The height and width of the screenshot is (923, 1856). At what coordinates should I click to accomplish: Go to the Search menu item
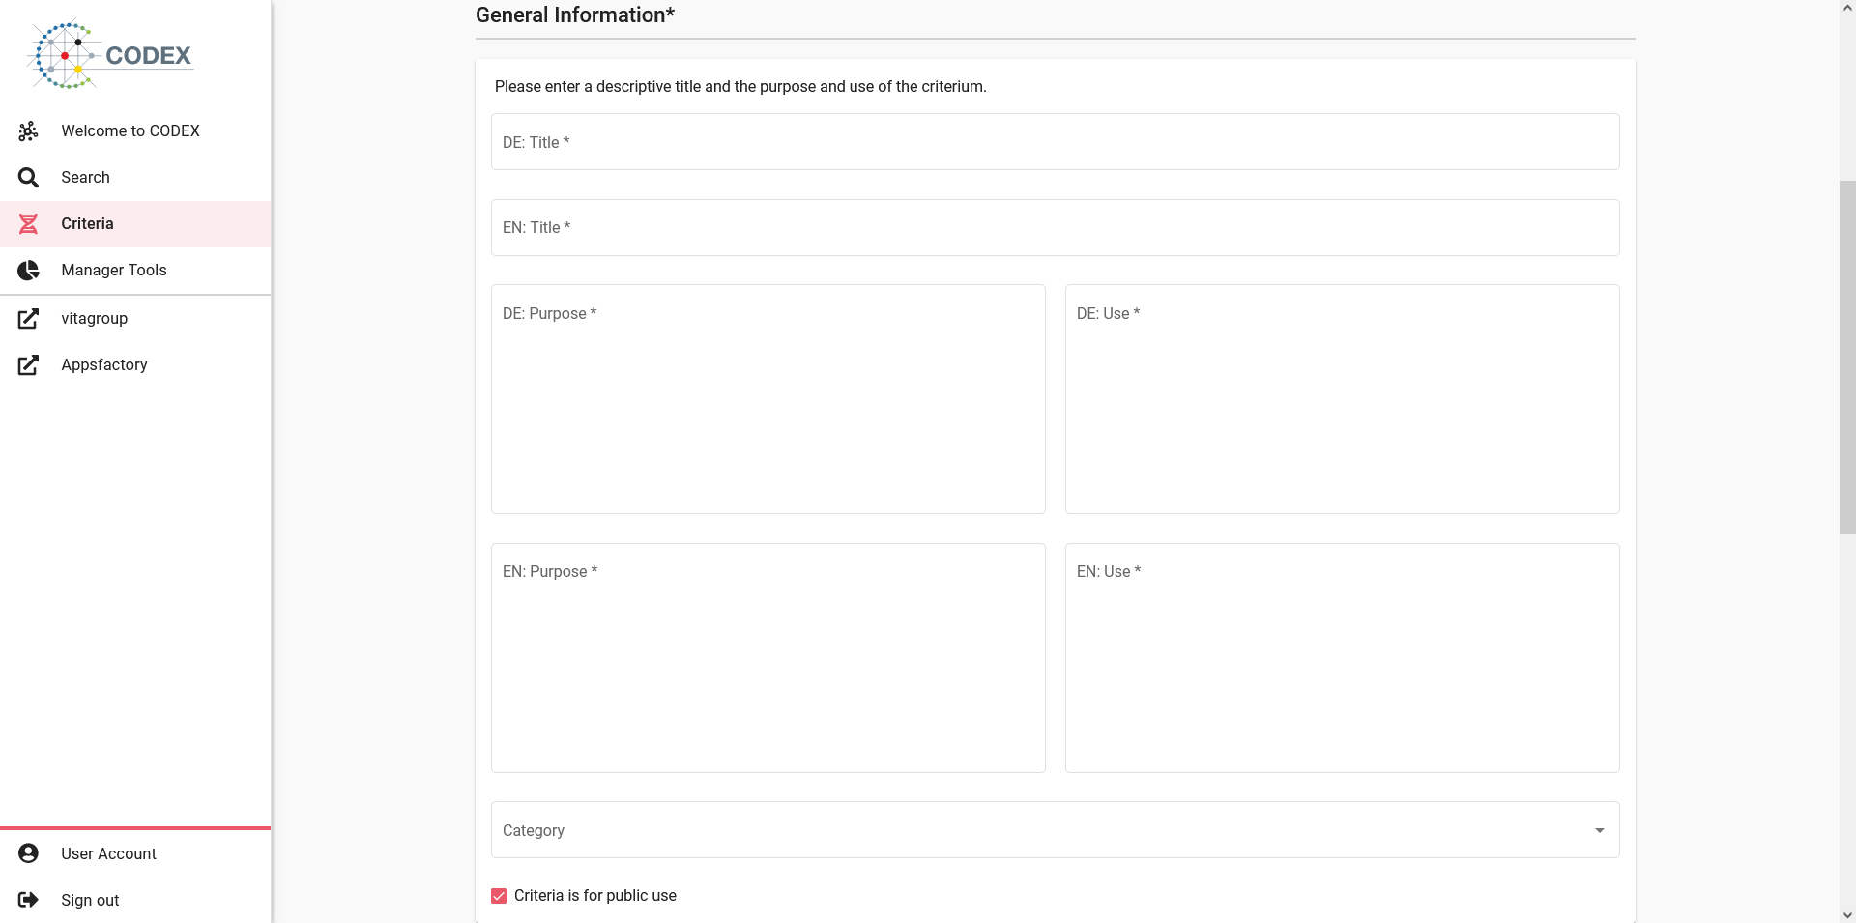coord(135,177)
